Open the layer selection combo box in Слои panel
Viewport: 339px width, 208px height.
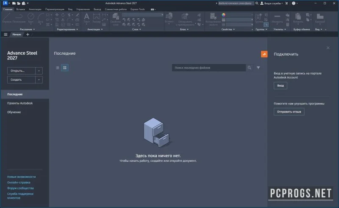[143, 15]
